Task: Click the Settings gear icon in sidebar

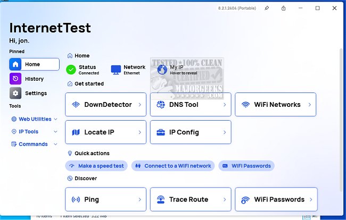Action: click(16, 93)
